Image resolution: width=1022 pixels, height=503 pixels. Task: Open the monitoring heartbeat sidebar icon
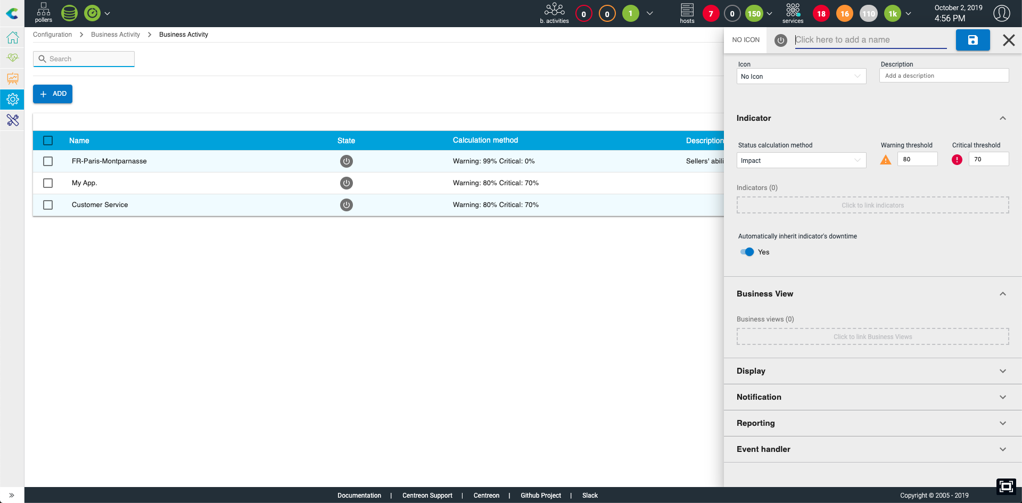click(x=12, y=57)
